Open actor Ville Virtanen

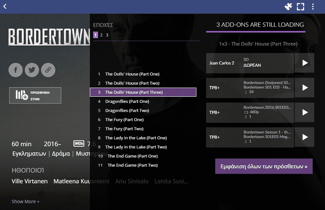click(30, 181)
